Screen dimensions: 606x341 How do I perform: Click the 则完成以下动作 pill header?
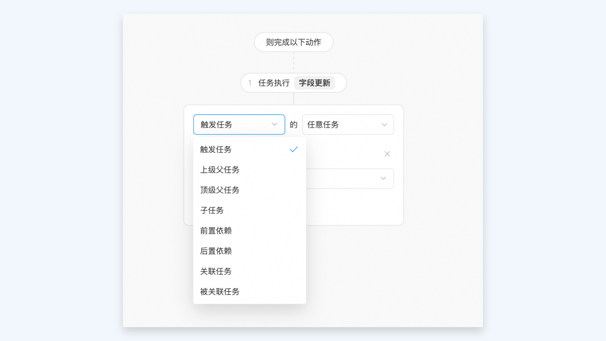[x=293, y=42]
